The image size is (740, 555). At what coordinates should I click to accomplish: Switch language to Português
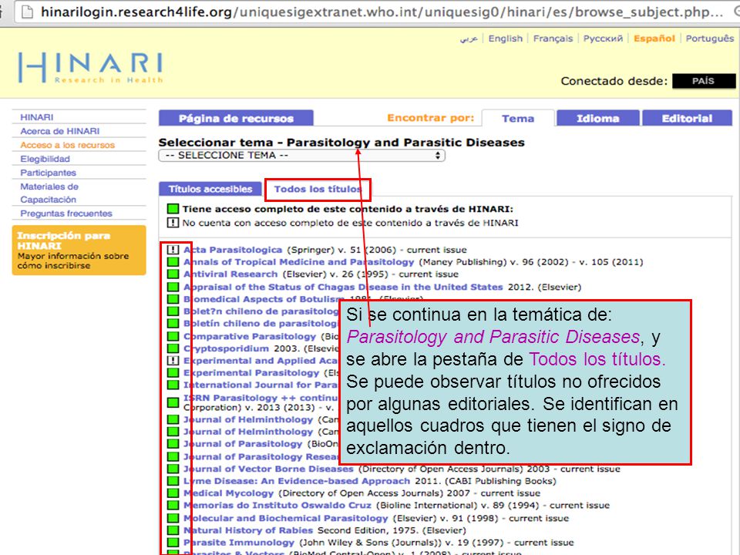pyautogui.click(x=710, y=39)
